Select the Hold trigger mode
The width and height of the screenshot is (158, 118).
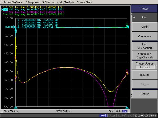pos(145,17)
